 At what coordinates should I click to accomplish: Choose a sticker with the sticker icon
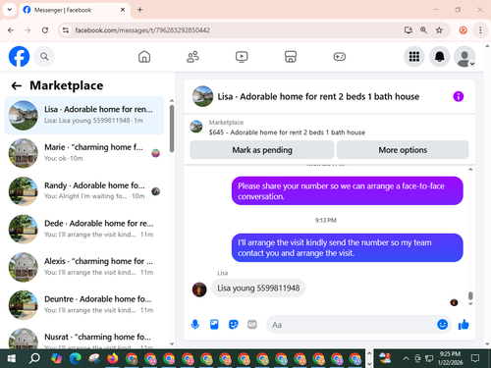[x=233, y=325]
